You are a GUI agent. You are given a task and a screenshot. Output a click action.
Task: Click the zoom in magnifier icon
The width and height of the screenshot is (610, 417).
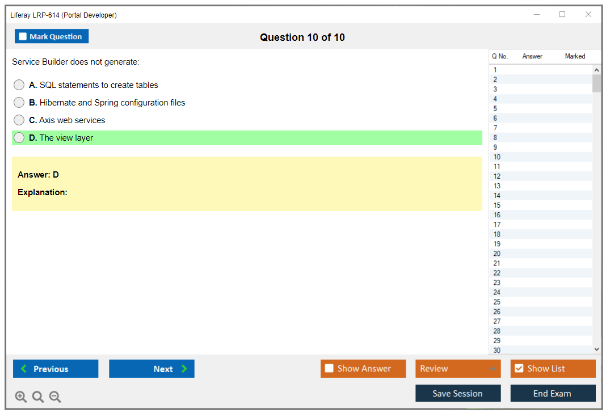point(20,397)
